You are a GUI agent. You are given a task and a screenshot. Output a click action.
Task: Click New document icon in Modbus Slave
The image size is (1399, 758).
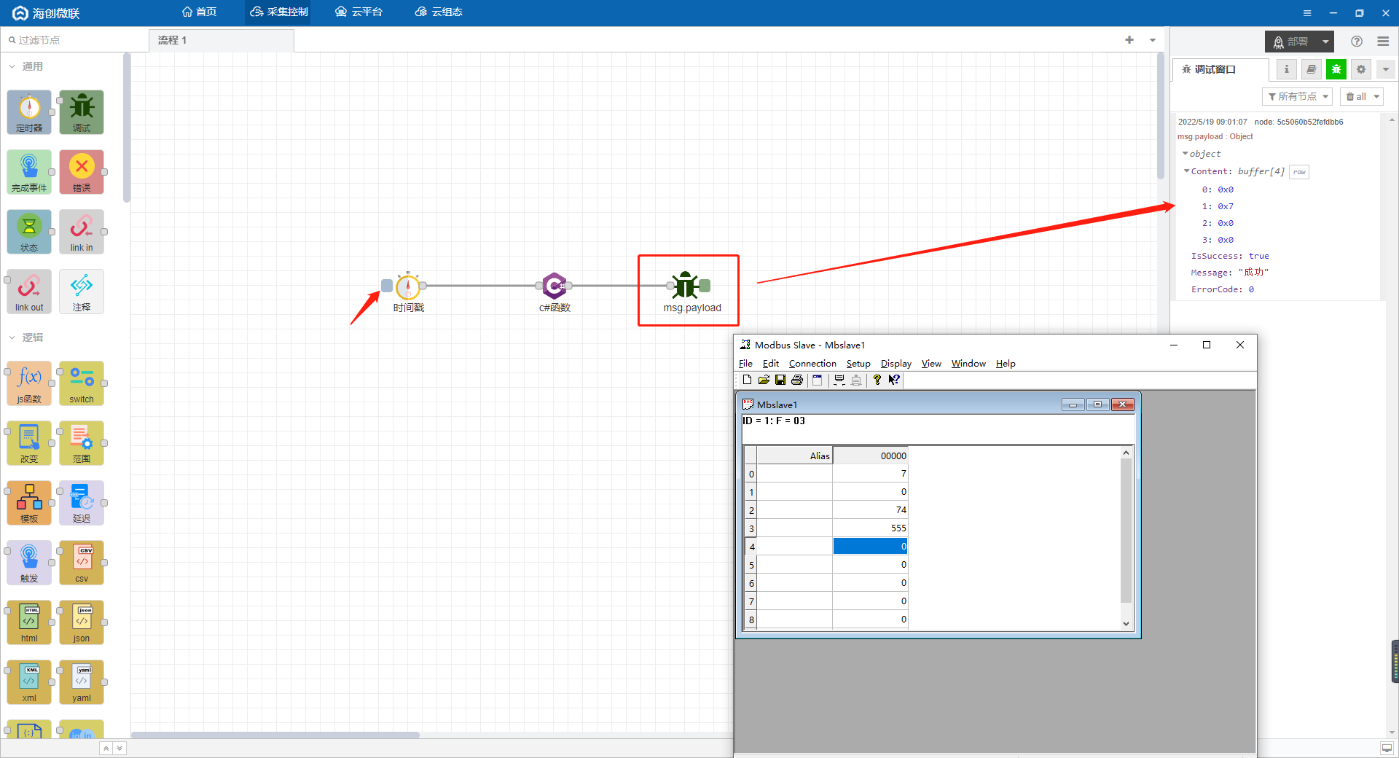coord(747,380)
